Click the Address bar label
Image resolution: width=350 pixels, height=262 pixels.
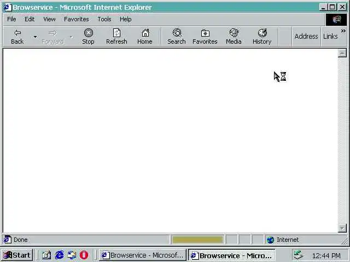306,37
